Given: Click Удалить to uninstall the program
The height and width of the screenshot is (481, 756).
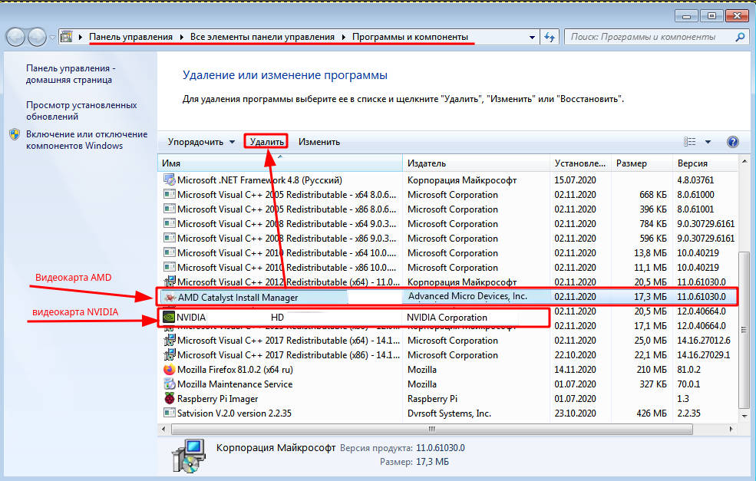Looking at the screenshot, I should coord(267,142).
